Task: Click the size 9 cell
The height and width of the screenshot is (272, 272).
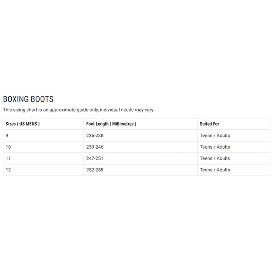Action: [x=7, y=136]
